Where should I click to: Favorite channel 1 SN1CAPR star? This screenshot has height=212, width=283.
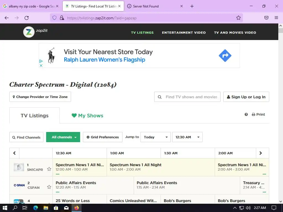(x=49, y=169)
